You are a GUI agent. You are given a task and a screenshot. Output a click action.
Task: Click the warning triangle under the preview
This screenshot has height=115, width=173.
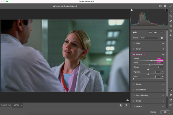point(128,100)
